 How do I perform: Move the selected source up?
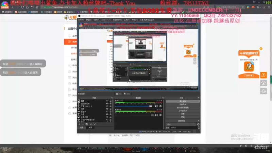[91, 124]
